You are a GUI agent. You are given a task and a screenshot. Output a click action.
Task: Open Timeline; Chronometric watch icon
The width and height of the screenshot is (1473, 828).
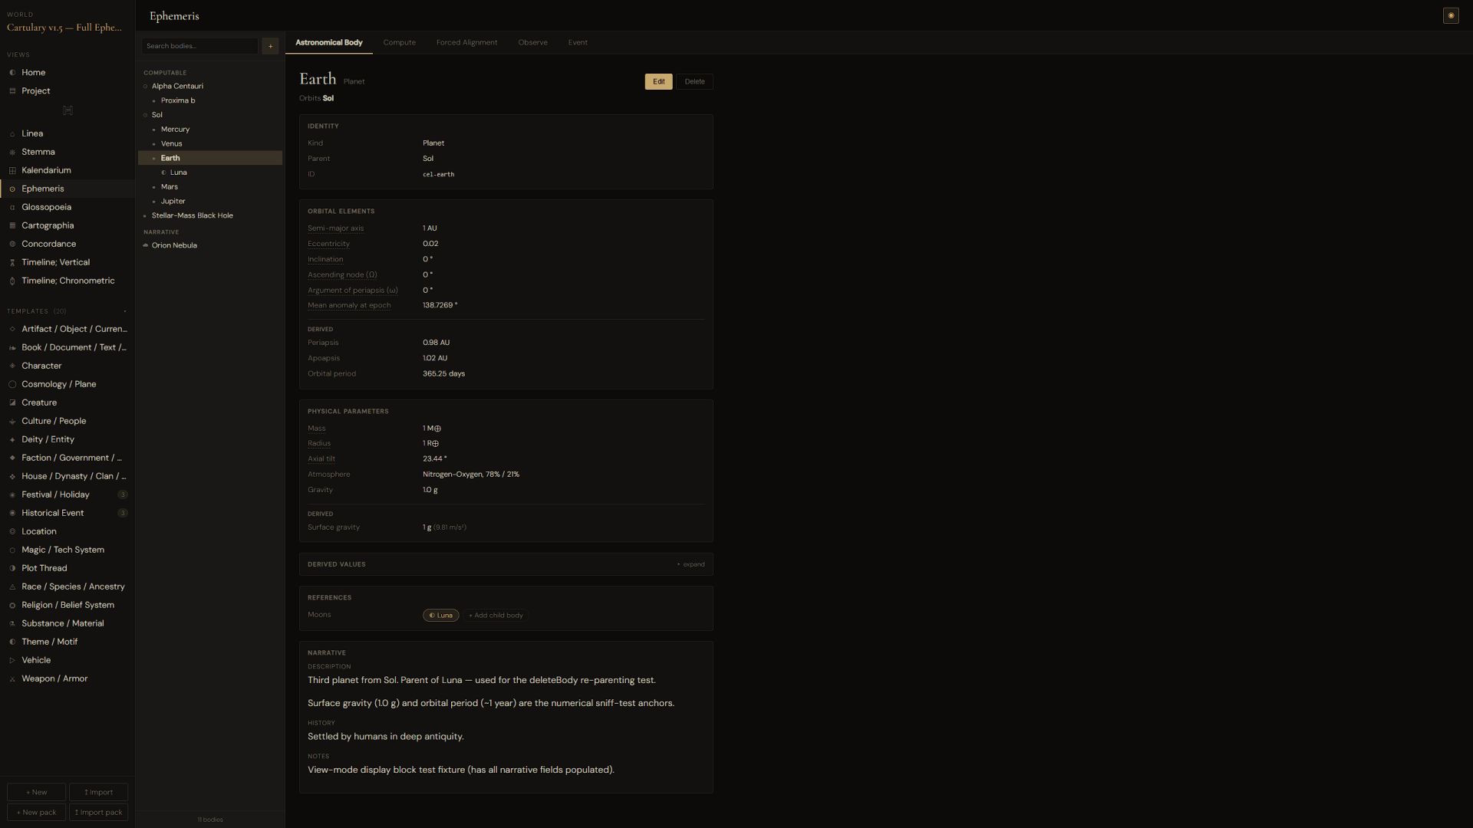pyautogui.click(x=12, y=281)
